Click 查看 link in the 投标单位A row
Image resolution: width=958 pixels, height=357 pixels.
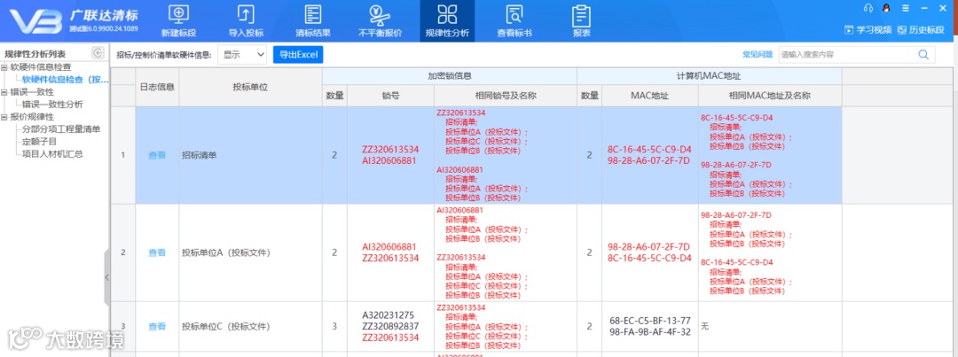point(157,252)
